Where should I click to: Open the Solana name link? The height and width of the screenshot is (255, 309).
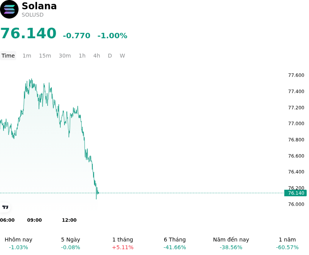point(39,6)
